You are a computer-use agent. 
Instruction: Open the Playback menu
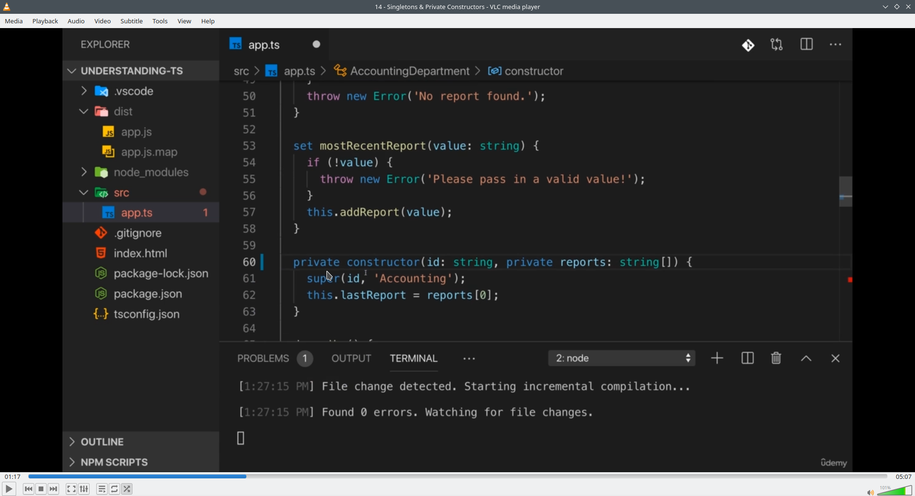pos(45,21)
